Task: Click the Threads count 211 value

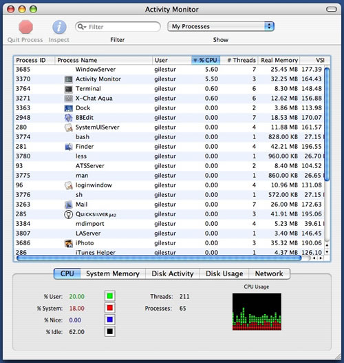Action: click(x=184, y=297)
